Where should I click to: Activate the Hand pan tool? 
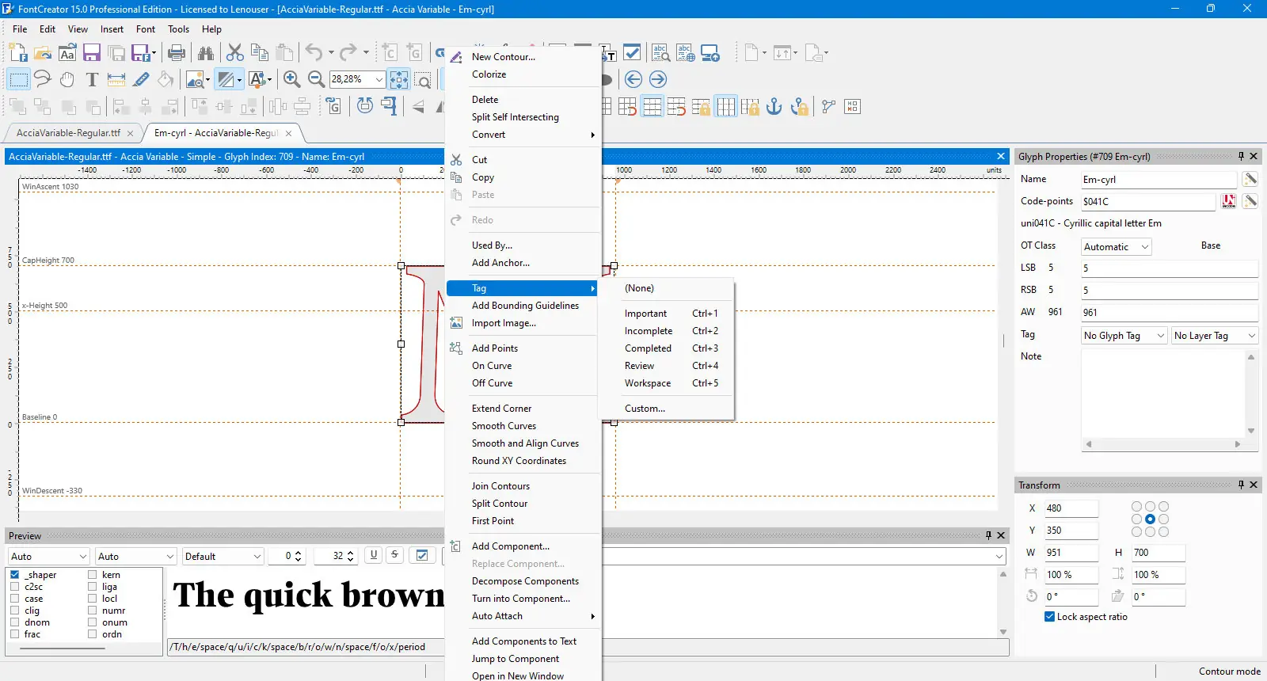click(67, 79)
